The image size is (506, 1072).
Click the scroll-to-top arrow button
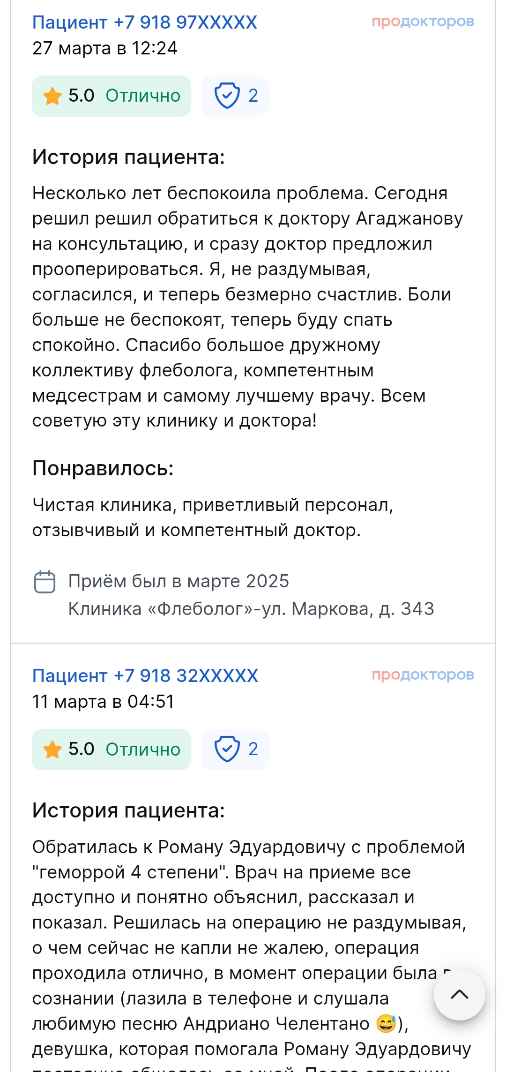tap(459, 994)
